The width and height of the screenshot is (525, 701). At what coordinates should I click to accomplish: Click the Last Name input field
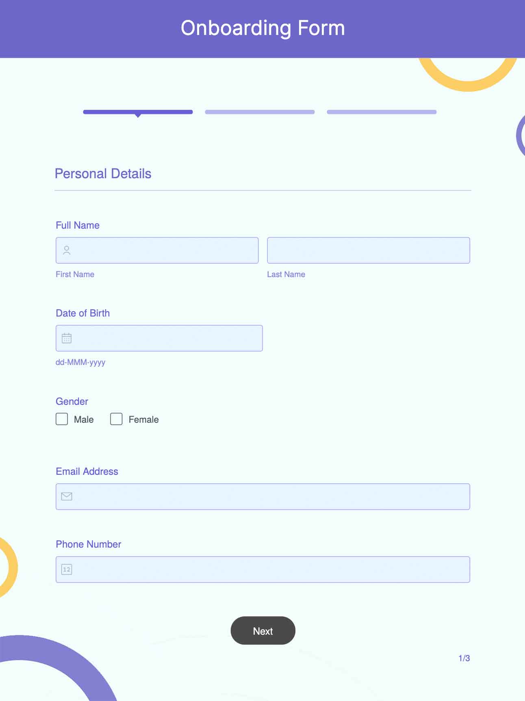coord(368,250)
